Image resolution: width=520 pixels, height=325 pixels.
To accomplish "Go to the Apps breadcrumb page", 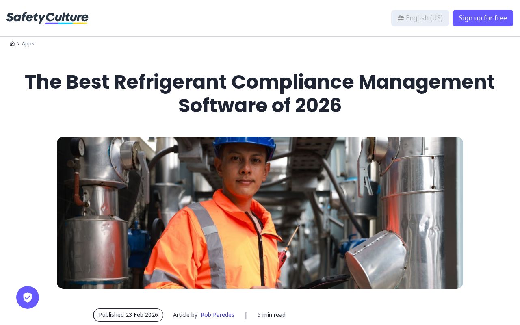I will (28, 44).
